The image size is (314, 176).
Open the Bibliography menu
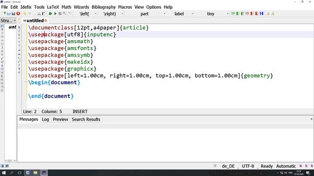pos(104,7)
